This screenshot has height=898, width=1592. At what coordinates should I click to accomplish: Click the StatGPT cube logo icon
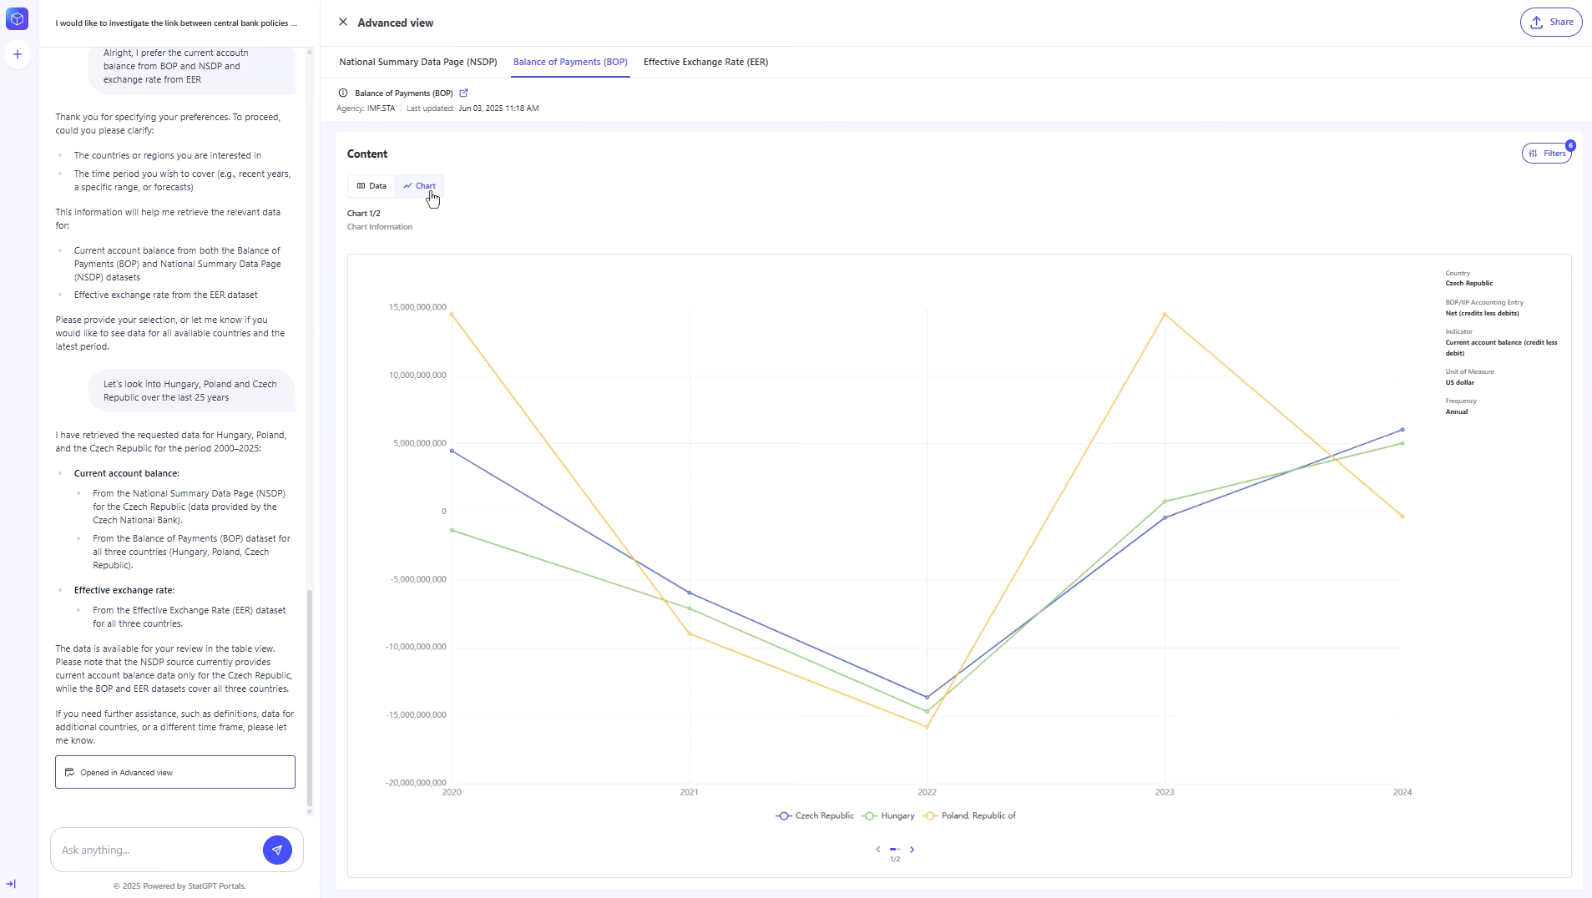(17, 19)
